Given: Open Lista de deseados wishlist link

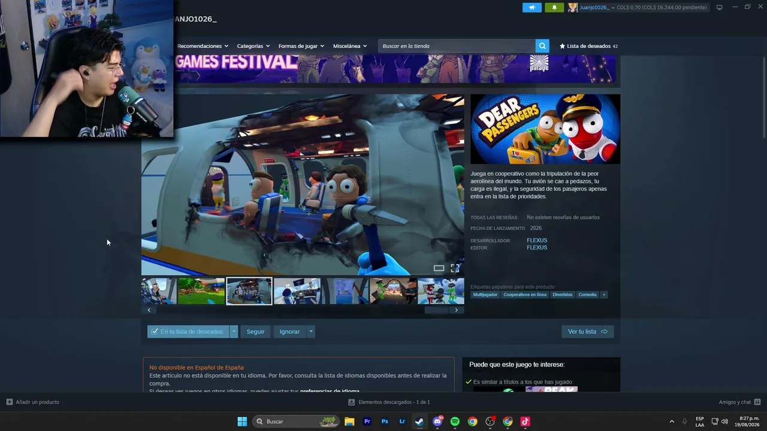Looking at the screenshot, I should (x=588, y=46).
